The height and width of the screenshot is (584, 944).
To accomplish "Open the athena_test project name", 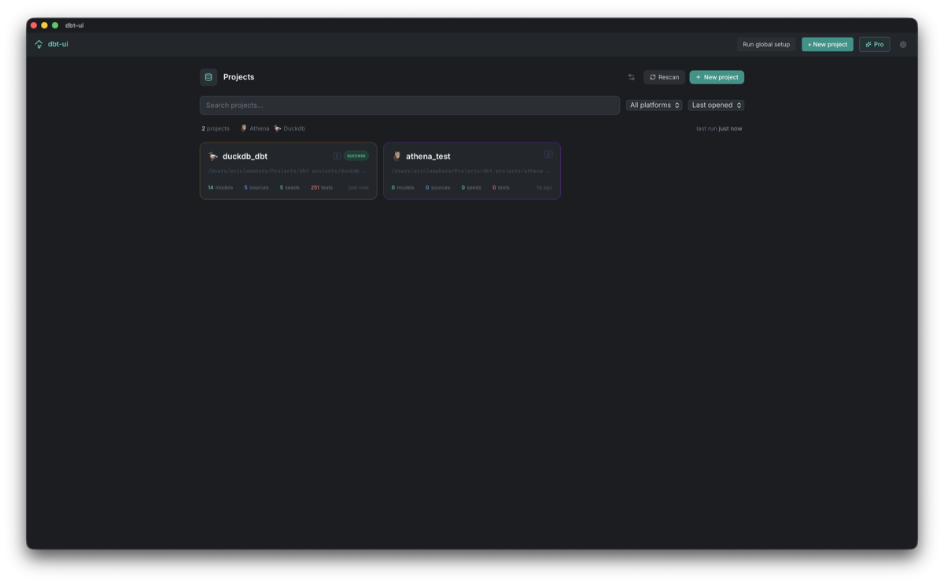I will (x=428, y=156).
